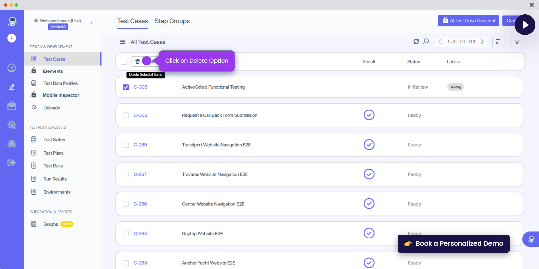539x269 pixels.
Task: Click the plus create icon in sidebar
Action: (x=12, y=38)
